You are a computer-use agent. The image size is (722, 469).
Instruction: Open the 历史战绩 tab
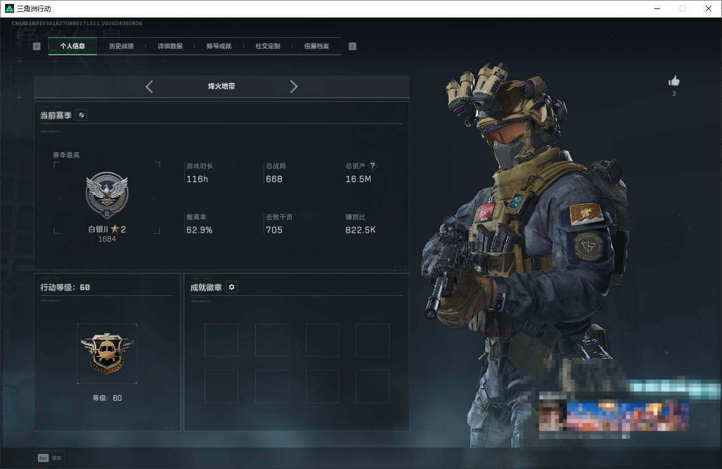point(121,46)
